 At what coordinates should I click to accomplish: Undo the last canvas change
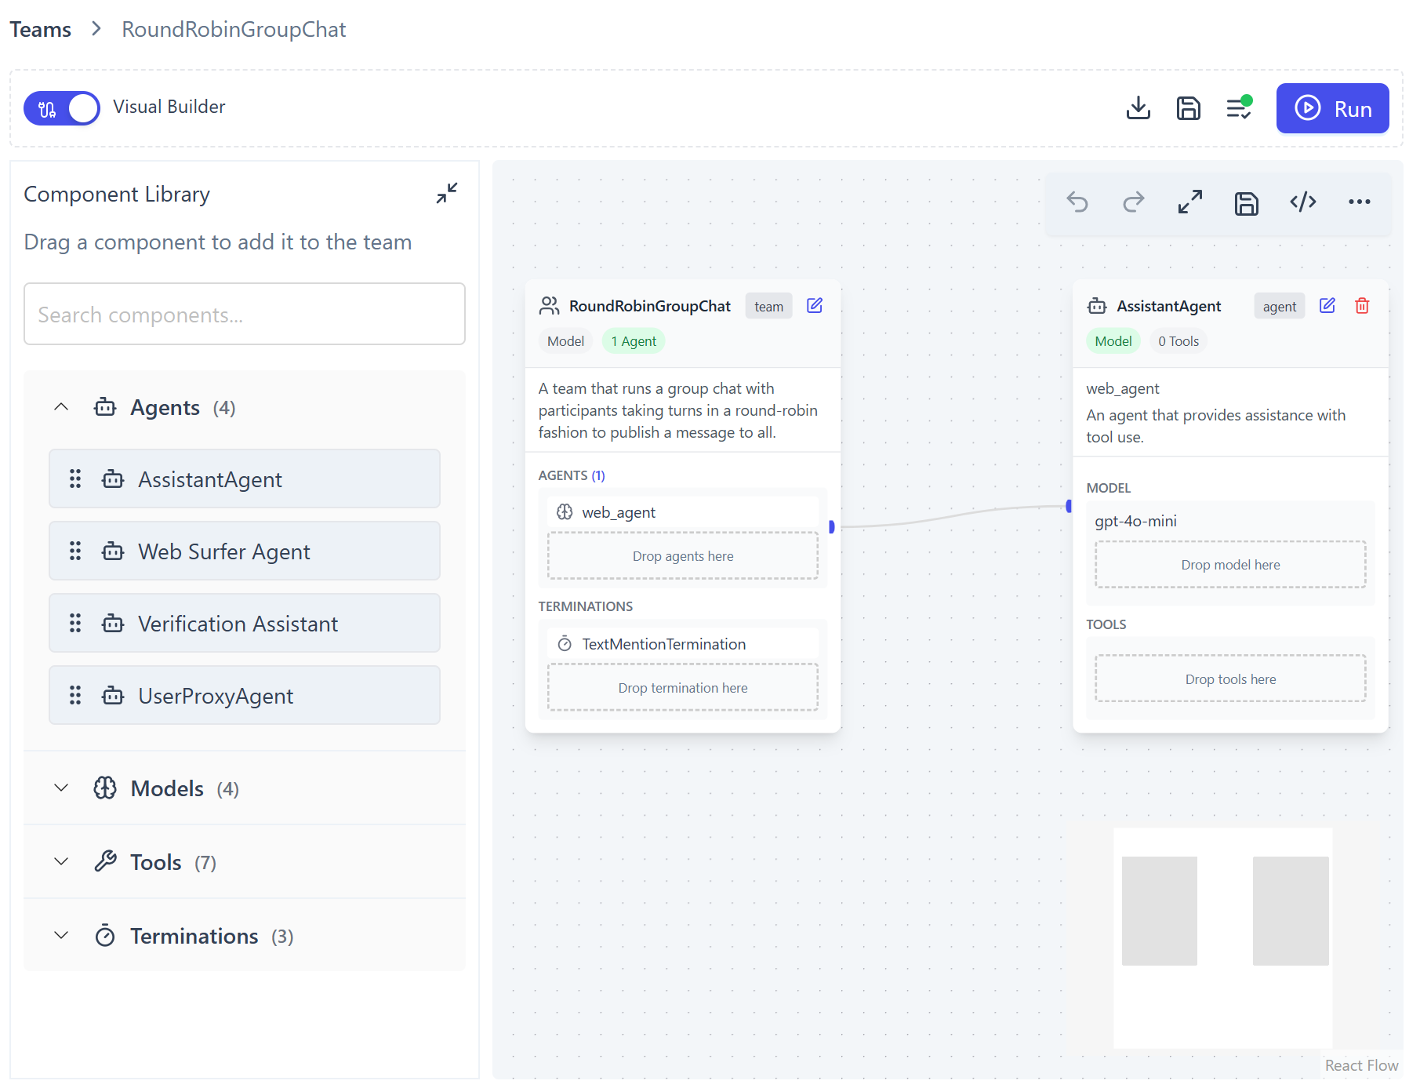click(1077, 202)
